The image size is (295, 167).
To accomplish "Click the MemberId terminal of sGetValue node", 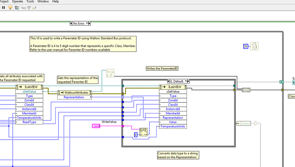I will [29, 113].
